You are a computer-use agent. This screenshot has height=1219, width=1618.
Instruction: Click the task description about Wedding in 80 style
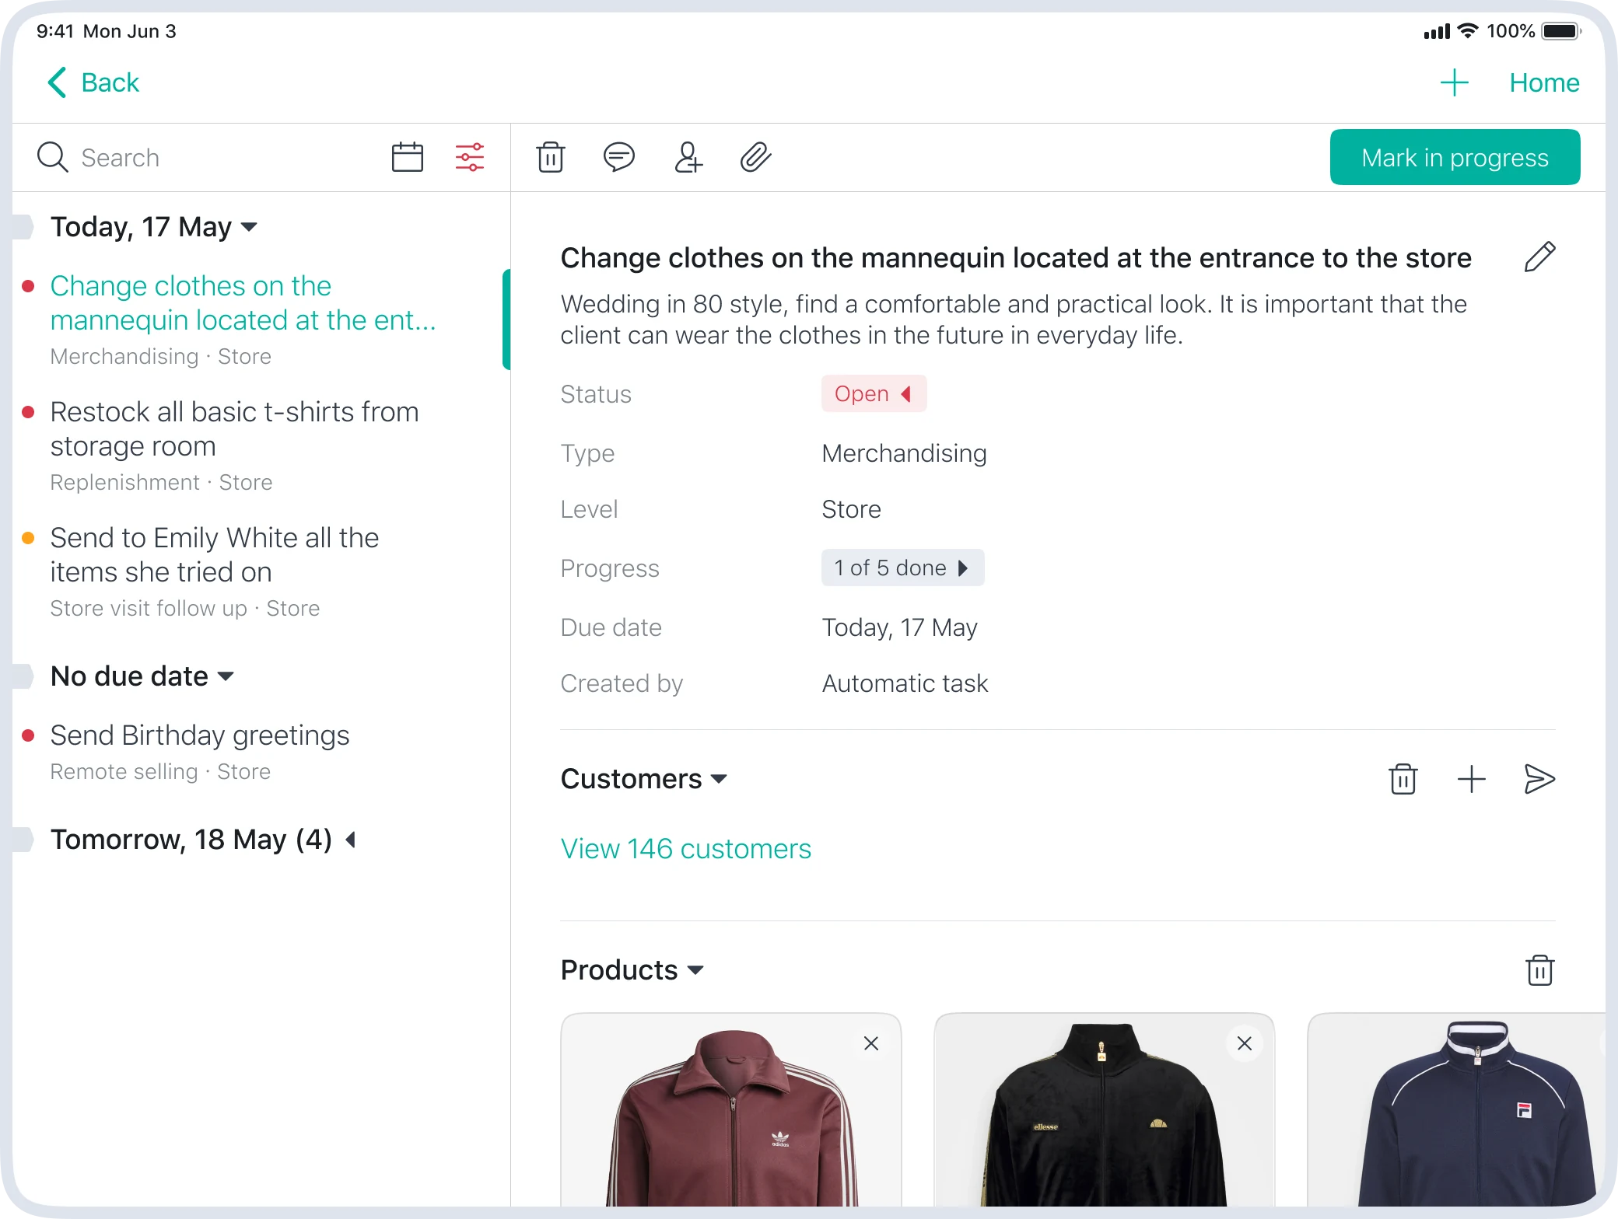[x=1014, y=320]
